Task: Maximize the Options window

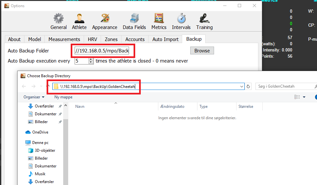Action: point(239,6)
